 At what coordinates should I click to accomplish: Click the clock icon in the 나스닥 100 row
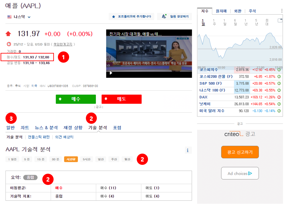click(x=279, y=90)
